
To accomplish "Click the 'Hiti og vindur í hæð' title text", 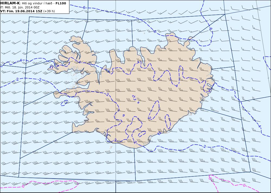I will tap(37, 4).
